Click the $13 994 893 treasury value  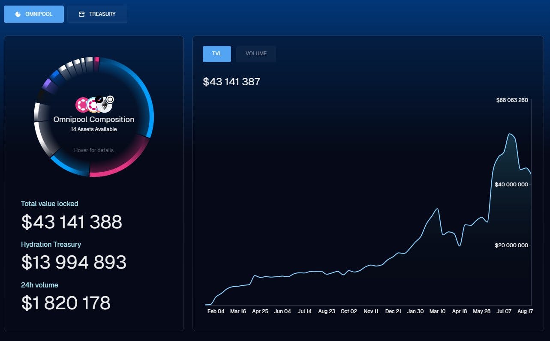pyautogui.click(x=74, y=263)
